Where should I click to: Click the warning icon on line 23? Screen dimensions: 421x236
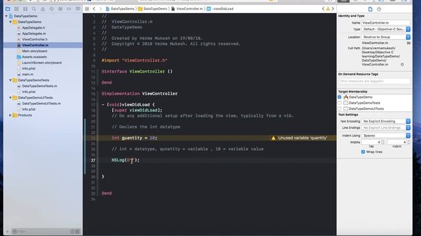pos(274,138)
